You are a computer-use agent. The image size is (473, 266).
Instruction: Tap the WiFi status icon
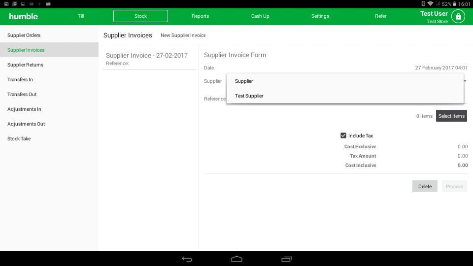pyautogui.click(x=430, y=3)
